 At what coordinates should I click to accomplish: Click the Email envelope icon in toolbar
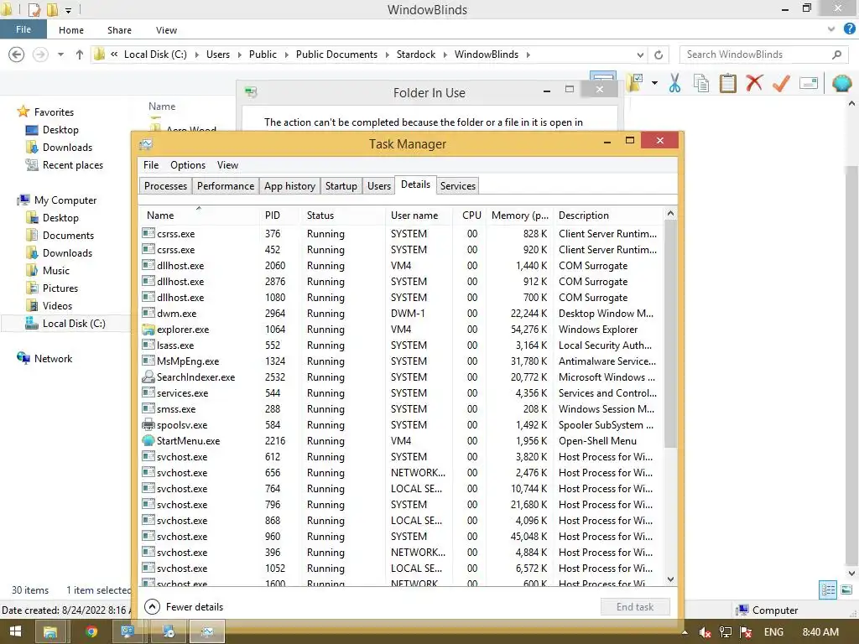pyautogui.click(x=809, y=83)
